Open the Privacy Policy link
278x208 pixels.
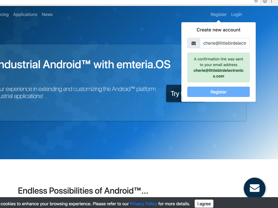click(143, 204)
